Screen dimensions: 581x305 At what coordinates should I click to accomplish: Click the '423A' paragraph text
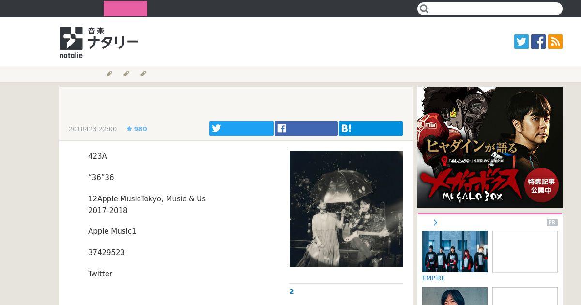(x=97, y=156)
